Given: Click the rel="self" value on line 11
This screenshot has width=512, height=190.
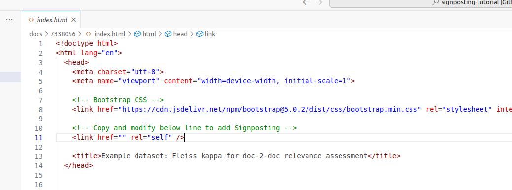Looking at the screenshot, I should (160, 137).
